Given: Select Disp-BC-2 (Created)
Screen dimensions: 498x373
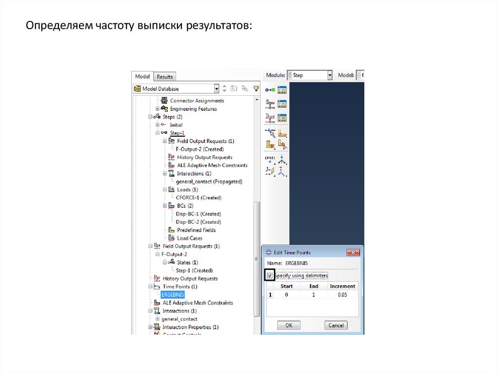Looking at the screenshot, I should (x=198, y=222).
